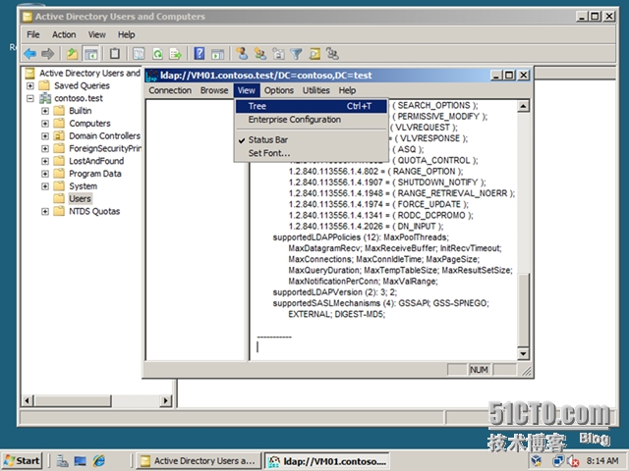Select the contoso.test domain item

pyautogui.click(x=79, y=98)
